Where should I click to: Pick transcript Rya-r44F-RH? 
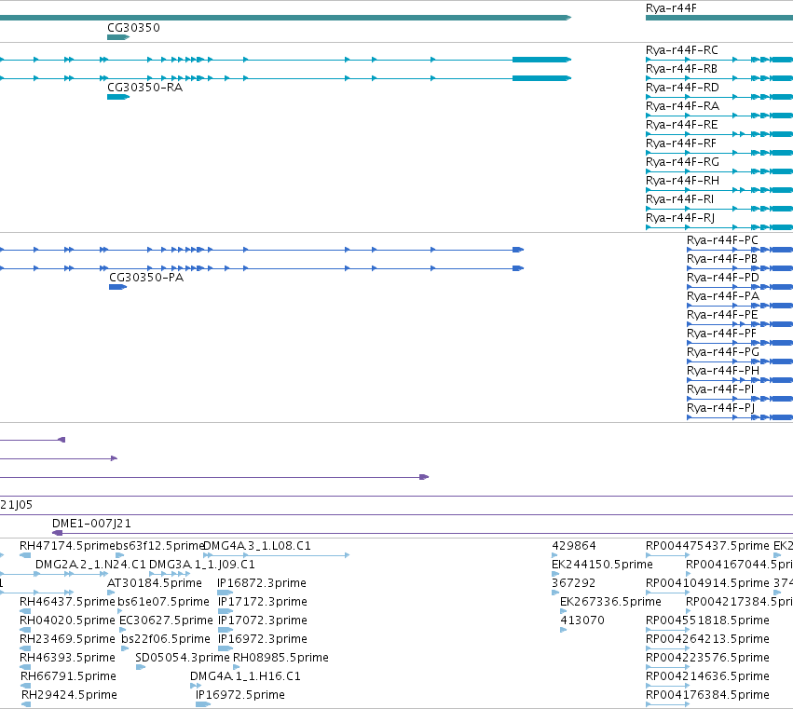click(x=682, y=182)
